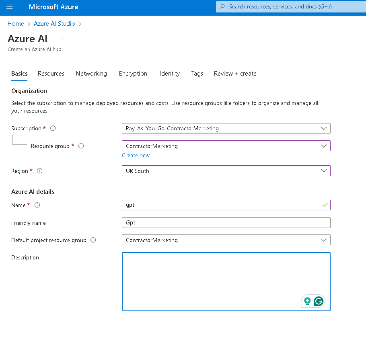Show info tooltip for Region
This screenshot has height=337, width=366.
(40, 171)
